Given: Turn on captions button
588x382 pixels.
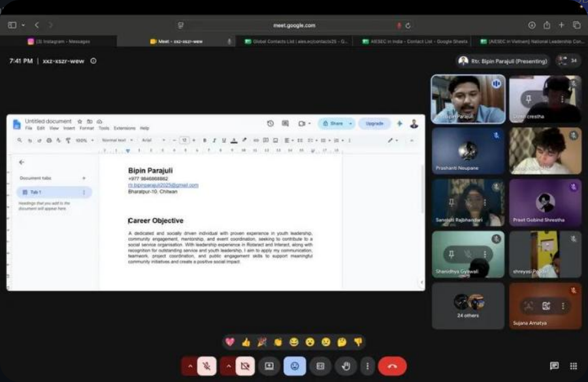Looking at the screenshot, I should (x=320, y=366).
